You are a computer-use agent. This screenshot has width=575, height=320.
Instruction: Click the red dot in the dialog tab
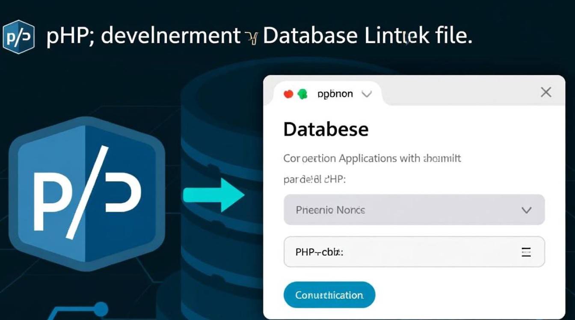(289, 94)
